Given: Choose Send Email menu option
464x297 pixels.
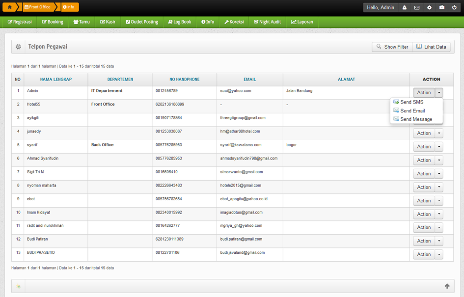Looking at the screenshot, I should click(x=412, y=111).
